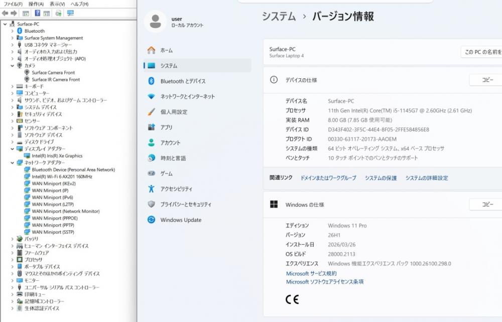Click the user profile avatar picture
Image resolution: width=502 pixels, height=322 pixels.
click(155, 22)
